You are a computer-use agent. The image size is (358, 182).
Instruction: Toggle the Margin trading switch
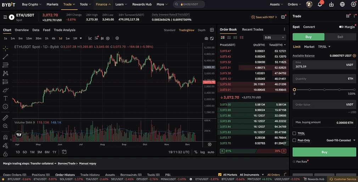(341, 27)
